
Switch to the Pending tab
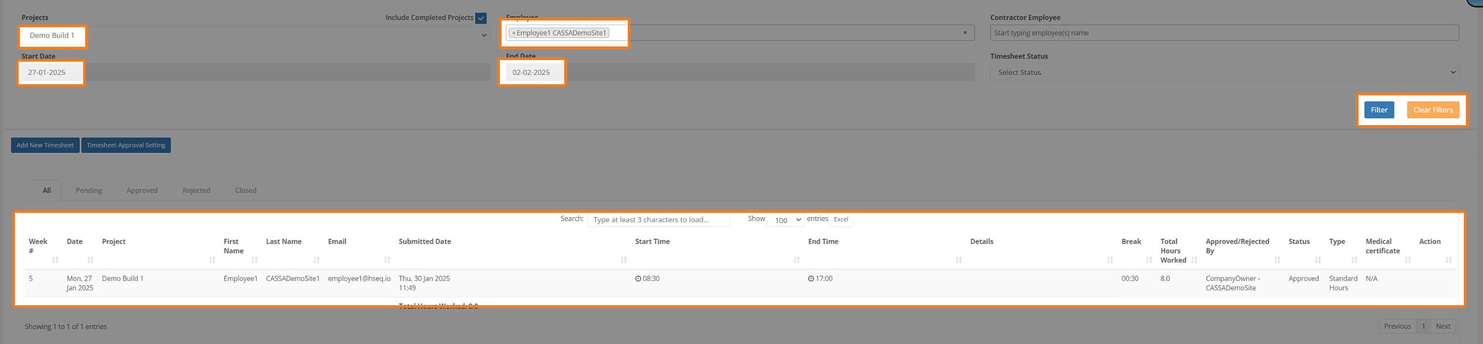[89, 191]
